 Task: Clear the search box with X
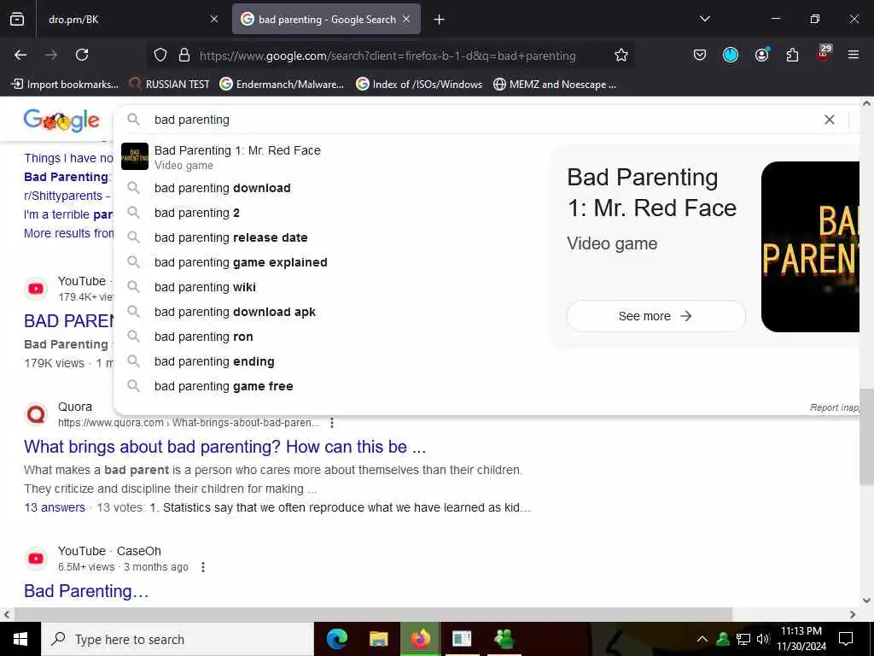(x=829, y=120)
